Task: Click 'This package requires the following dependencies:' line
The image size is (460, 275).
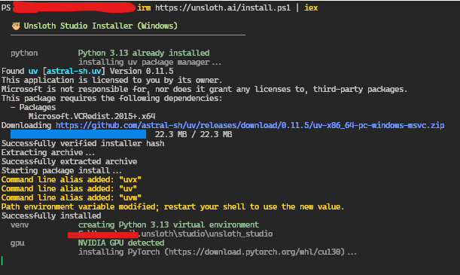Action: pos(112,98)
